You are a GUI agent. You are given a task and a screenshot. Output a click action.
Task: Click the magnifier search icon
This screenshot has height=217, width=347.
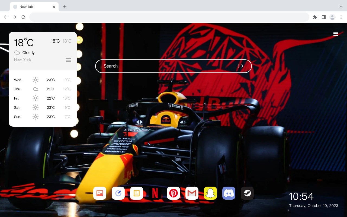(x=240, y=66)
